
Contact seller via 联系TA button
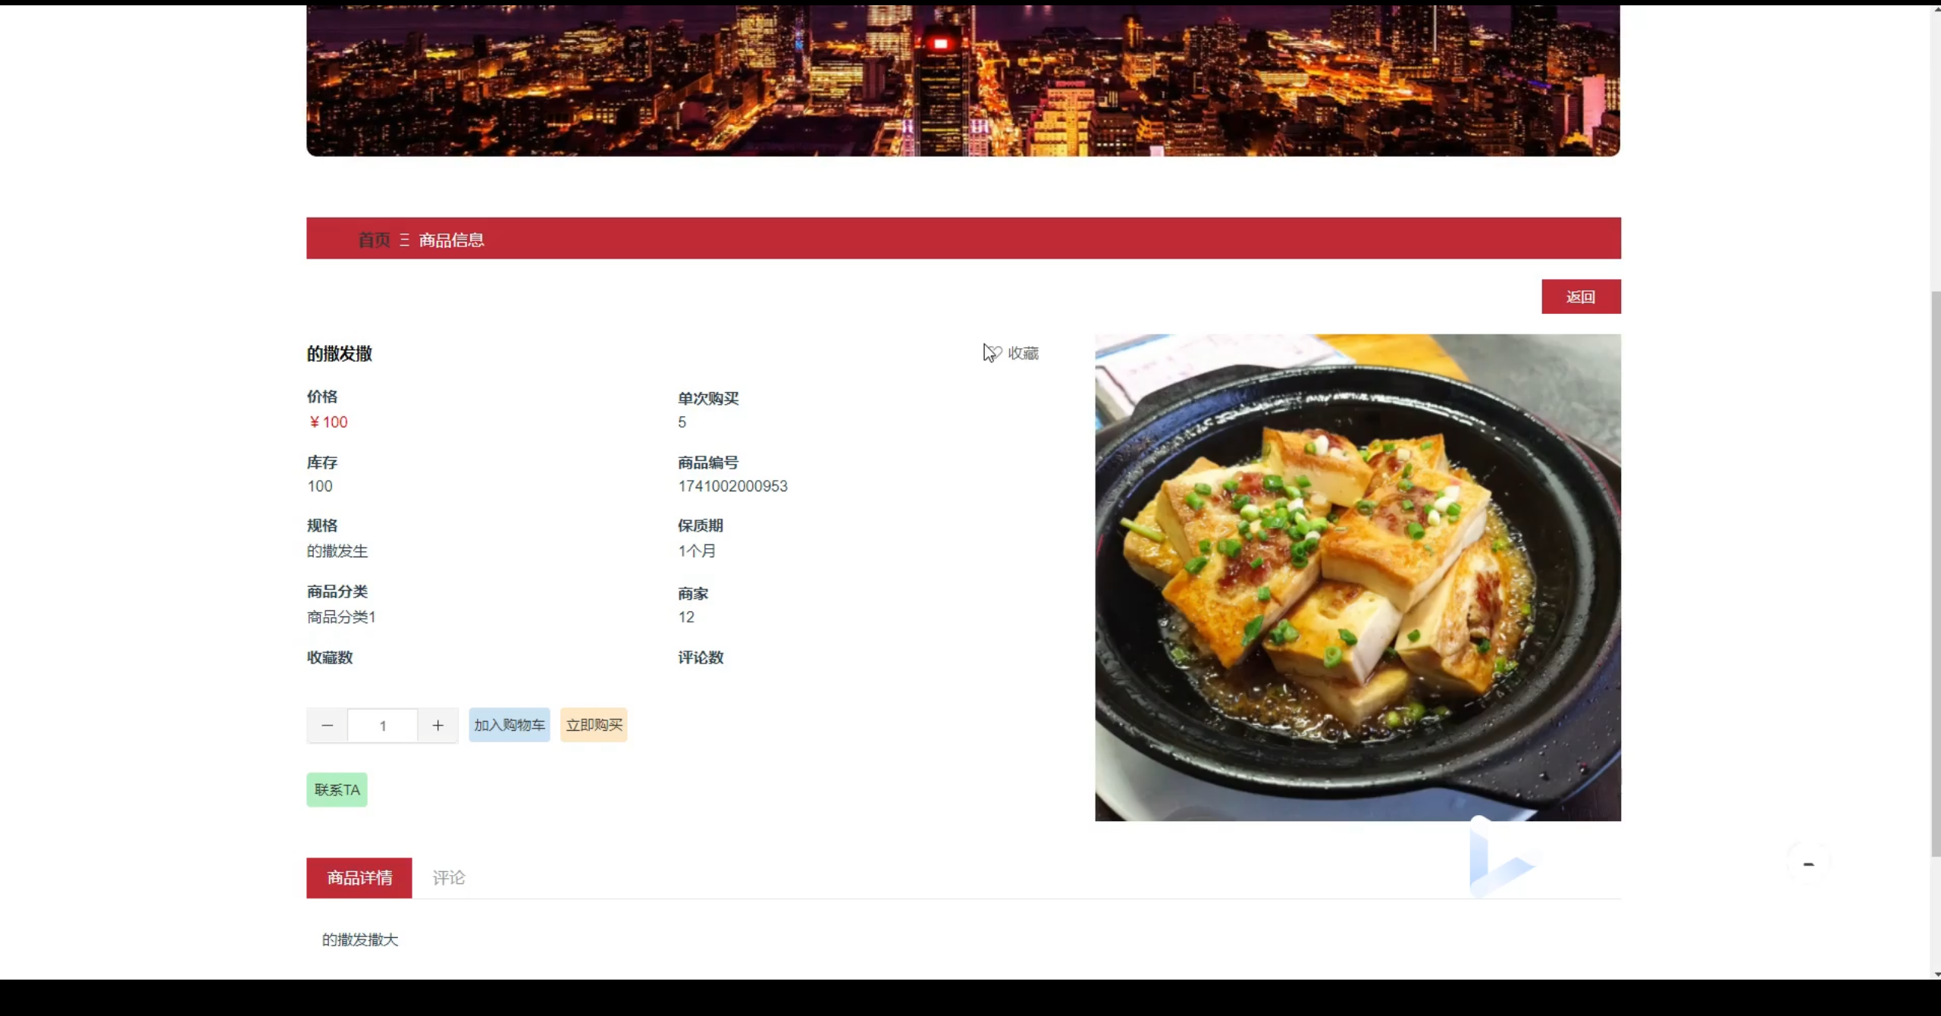tap(337, 789)
